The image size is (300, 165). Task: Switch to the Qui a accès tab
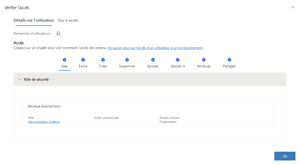pyautogui.click(x=68, y=20)
